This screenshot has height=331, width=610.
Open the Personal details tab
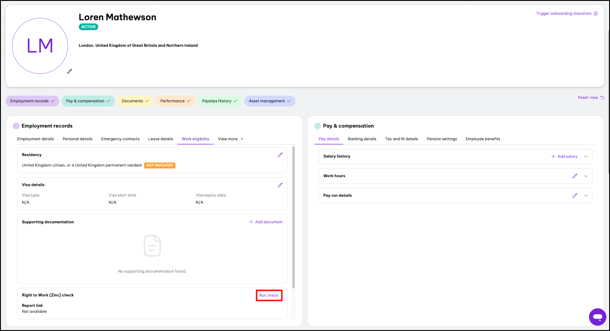click(77, 139)
